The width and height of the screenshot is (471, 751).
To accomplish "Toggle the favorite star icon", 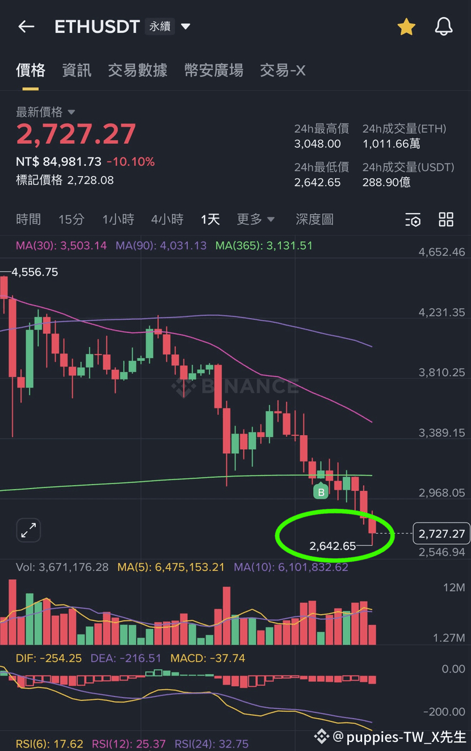I will pos(406,26).
